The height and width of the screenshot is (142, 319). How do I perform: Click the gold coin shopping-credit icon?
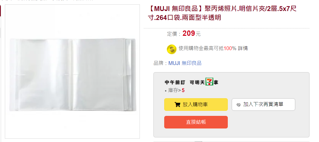pos(171,49)
